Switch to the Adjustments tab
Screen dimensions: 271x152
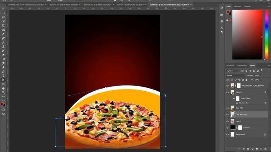(x=242, y=65)
